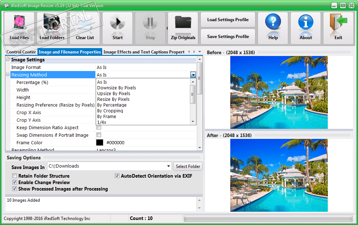Toggle Keep Dimension Ratio Aspect checkbox

coord(99,127)
